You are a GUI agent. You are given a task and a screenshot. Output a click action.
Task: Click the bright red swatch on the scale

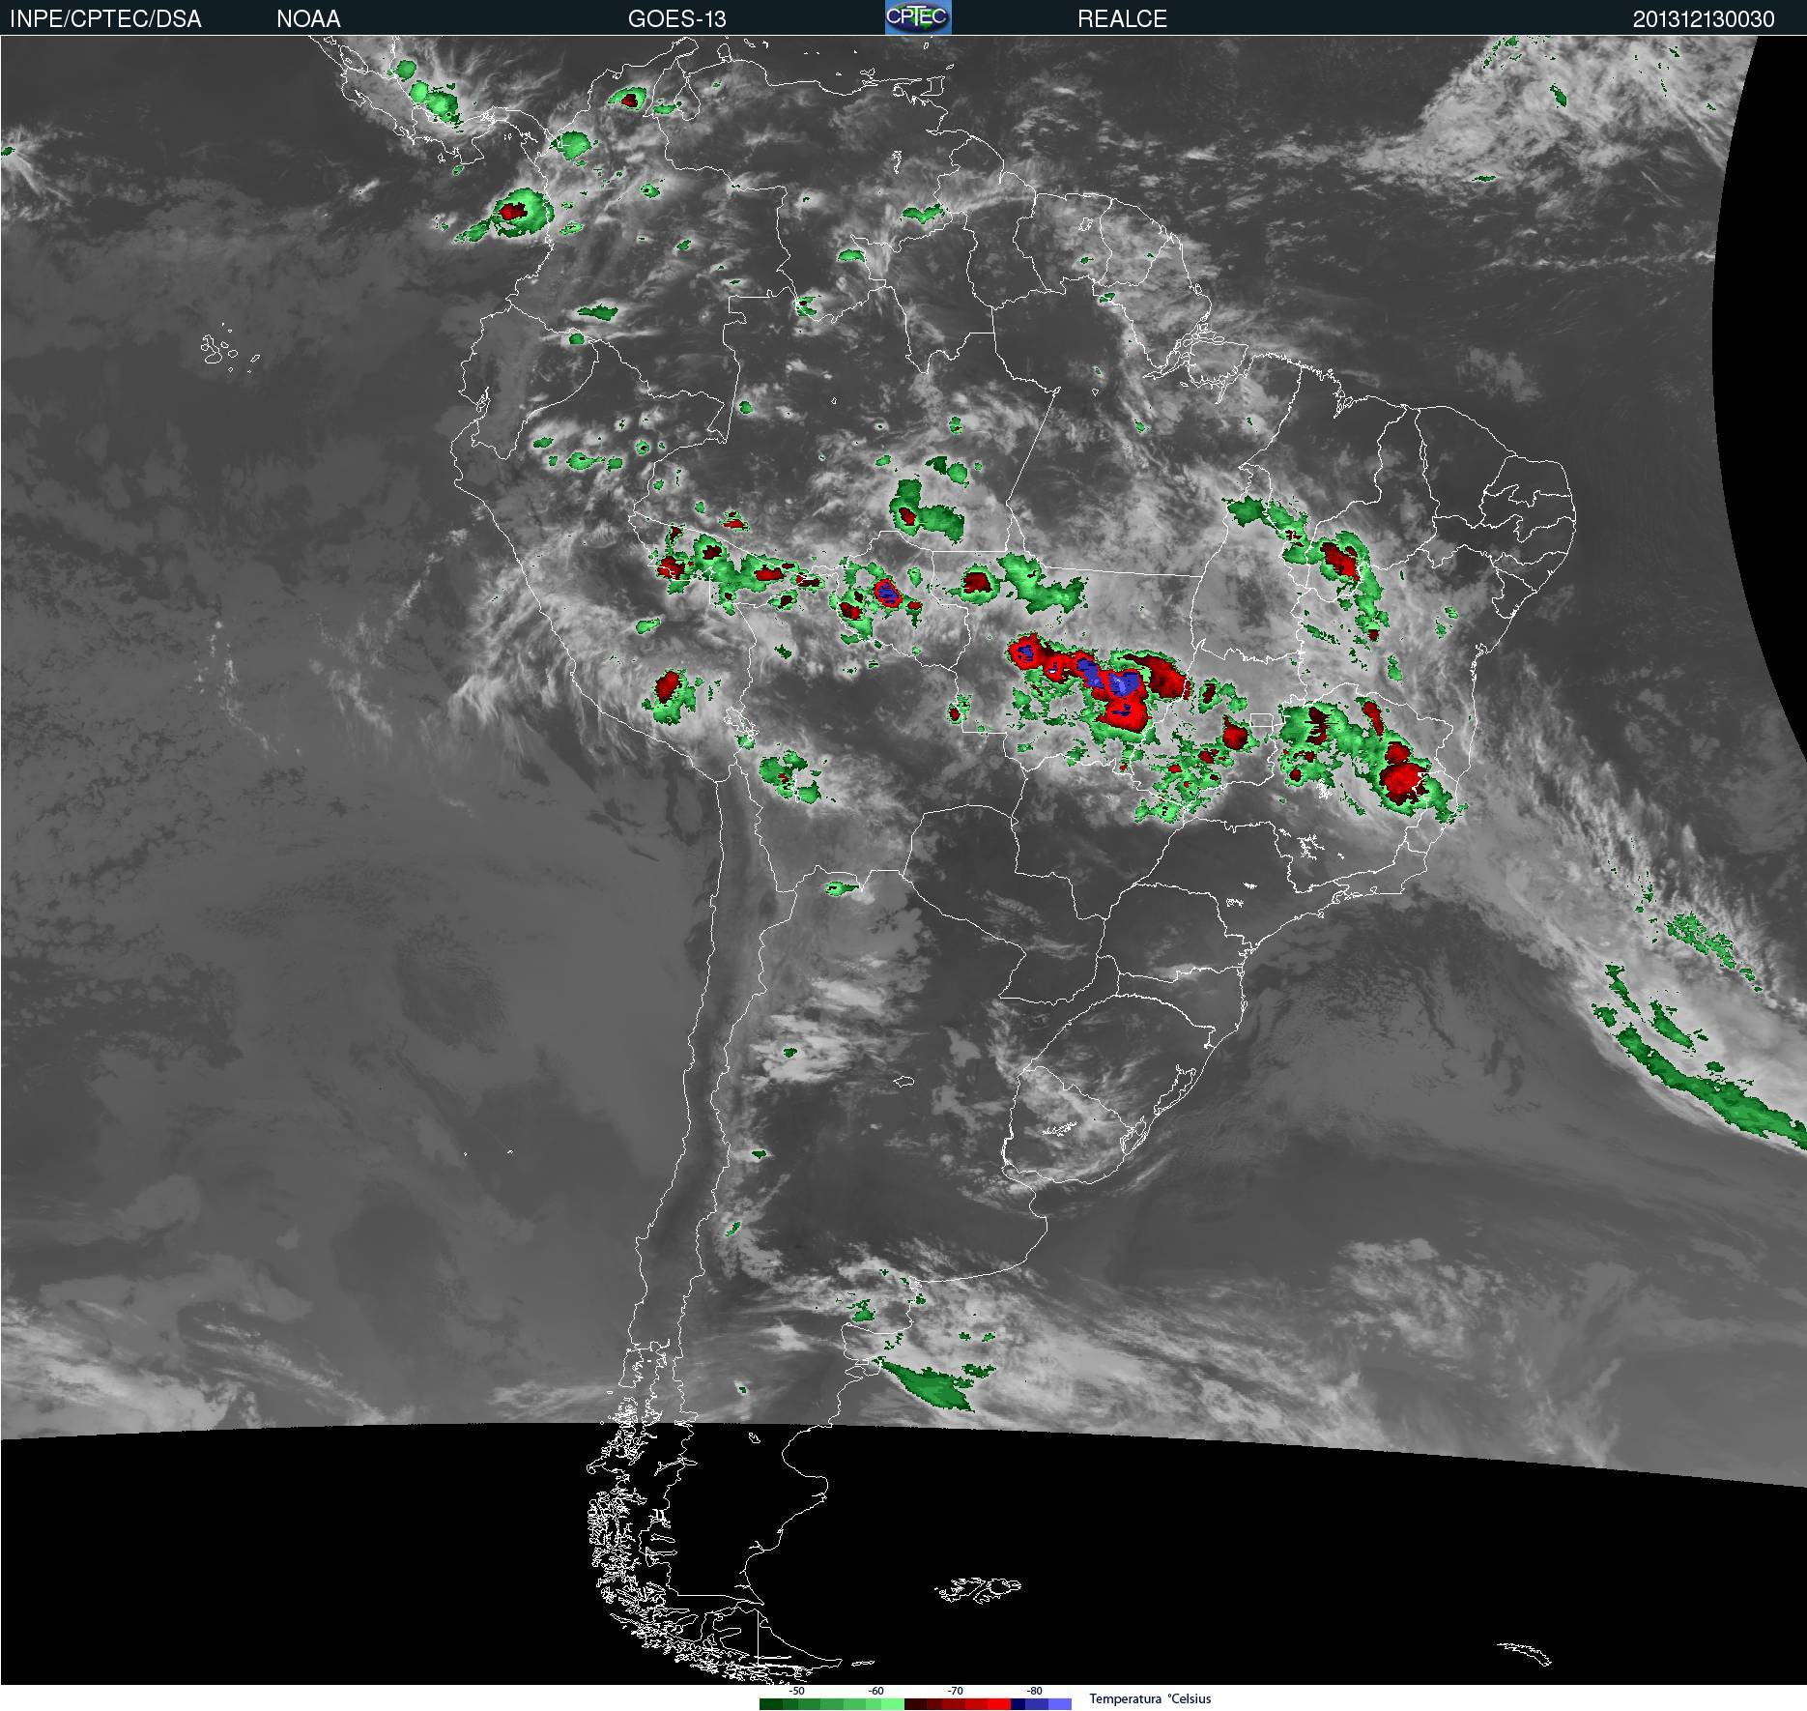click(999, 1704)
